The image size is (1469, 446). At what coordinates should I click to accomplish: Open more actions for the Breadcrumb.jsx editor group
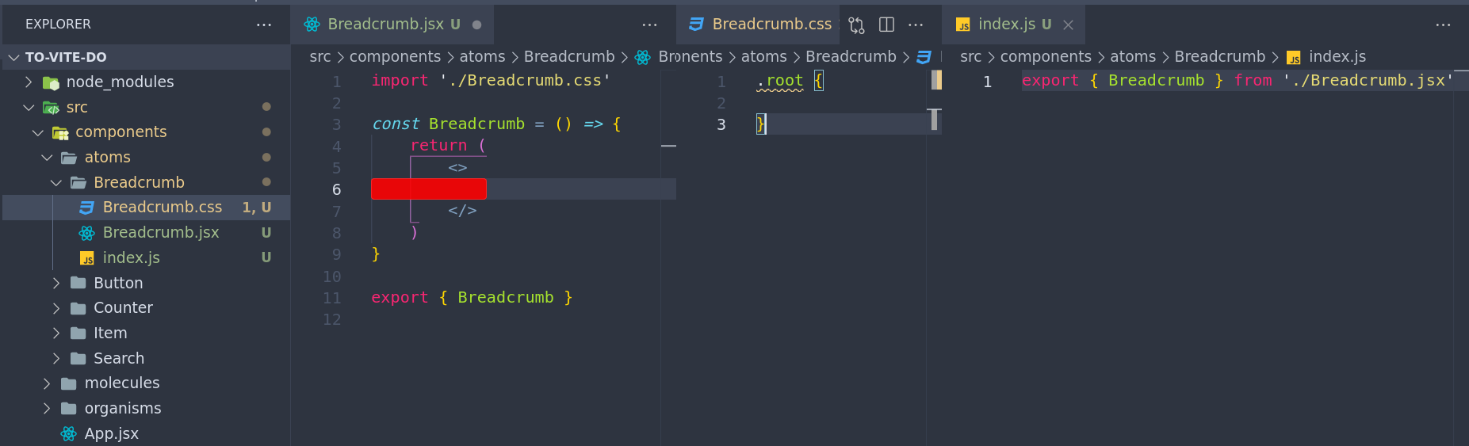pyautogui.click(x=649, y=25)
